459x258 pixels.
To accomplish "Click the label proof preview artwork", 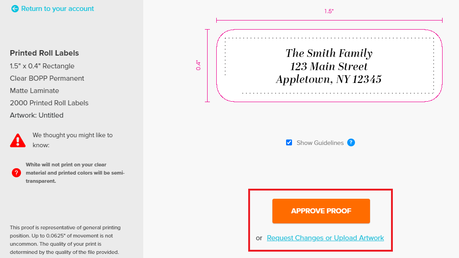I will pos(329,66).
